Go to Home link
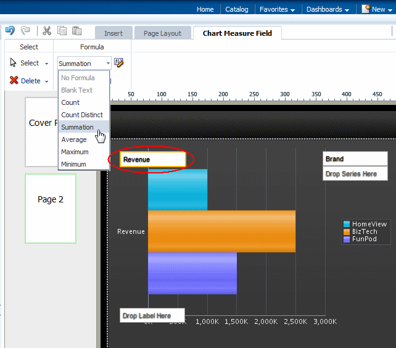Screen dimensions: 396x348 tap(205, 9)
